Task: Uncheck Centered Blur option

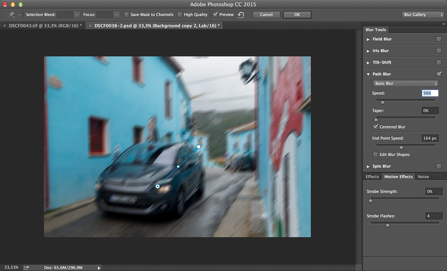Action: click(375, 127)
